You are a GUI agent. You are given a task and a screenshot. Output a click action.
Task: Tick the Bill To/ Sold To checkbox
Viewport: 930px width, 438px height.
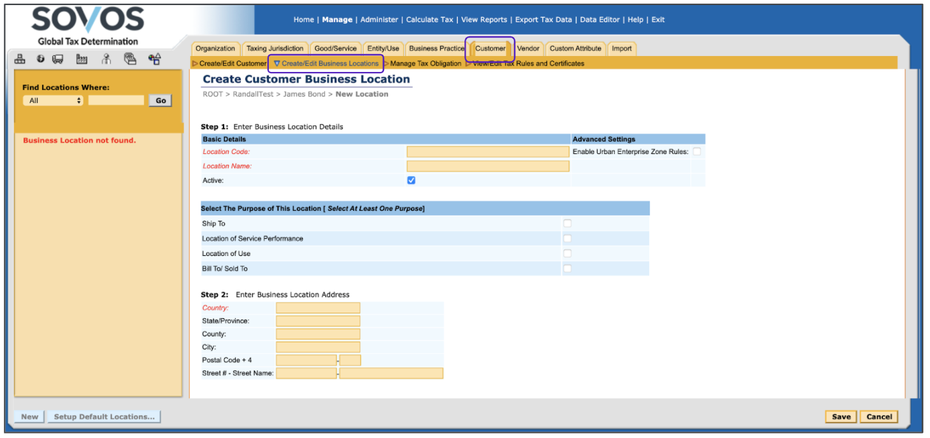tap(567, 269)
